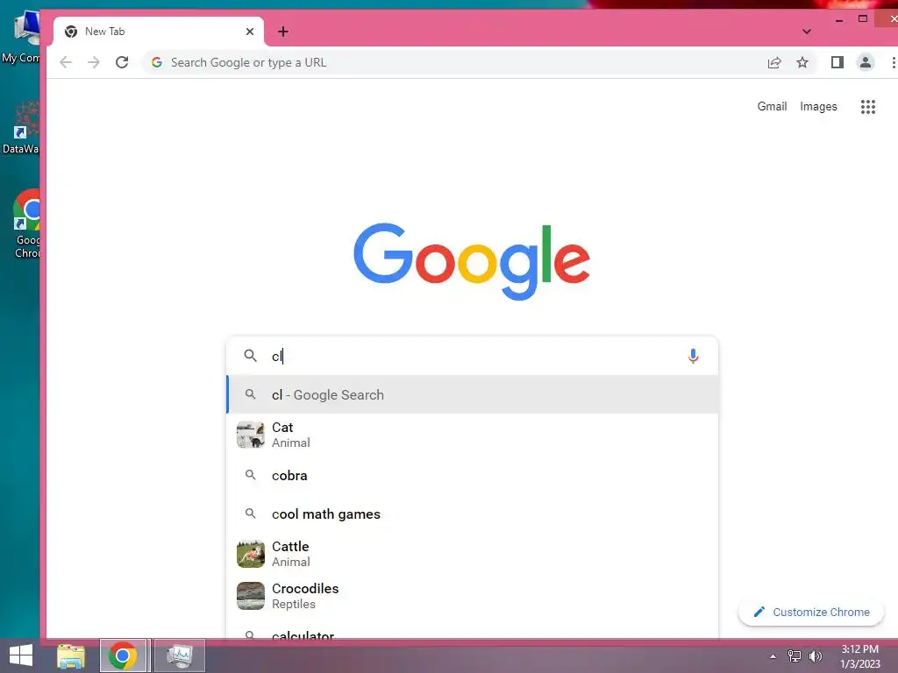Image resolution: width=898 pixels, height=673 pixels.
Task: Open the Google Chrome desktop shortcut
Action: coord(27,224)
